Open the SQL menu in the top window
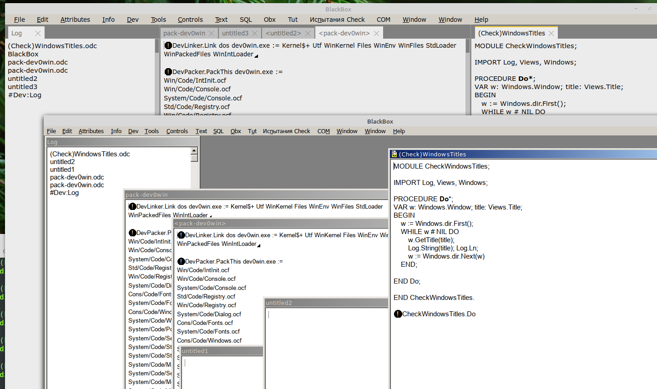Viewport: 657px width, 389px height. point(246,20)
